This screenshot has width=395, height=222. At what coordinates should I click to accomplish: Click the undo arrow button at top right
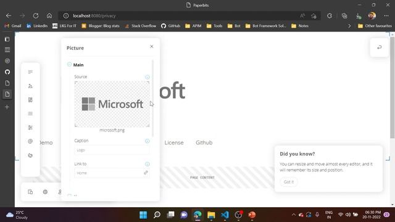(380, 47)
